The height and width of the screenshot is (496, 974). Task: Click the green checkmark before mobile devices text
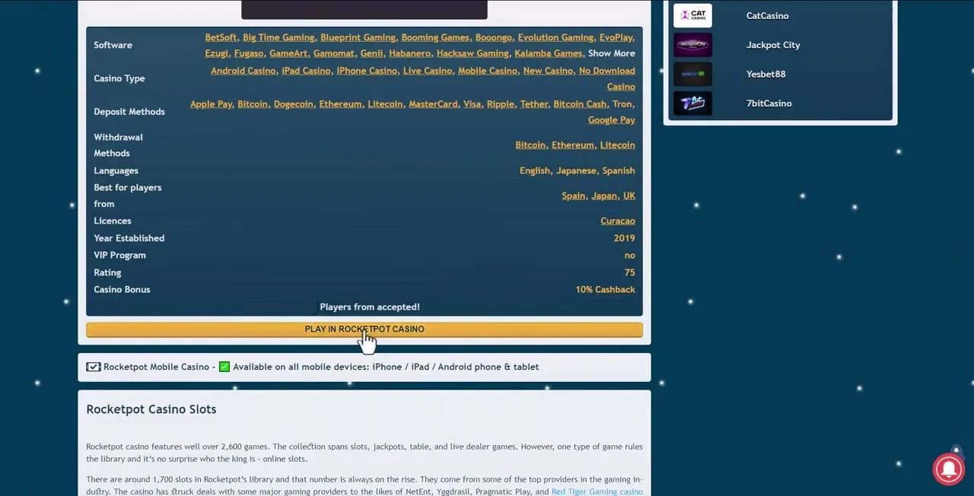(x=224, y=367)
